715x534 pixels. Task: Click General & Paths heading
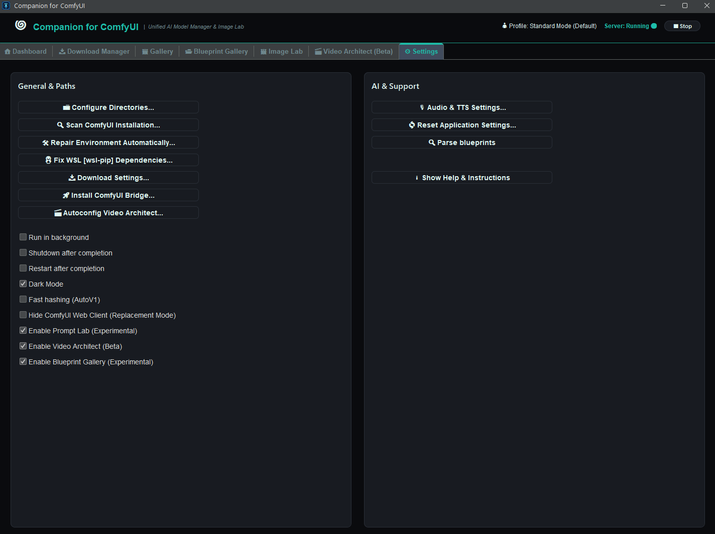[x=47, y=86]
